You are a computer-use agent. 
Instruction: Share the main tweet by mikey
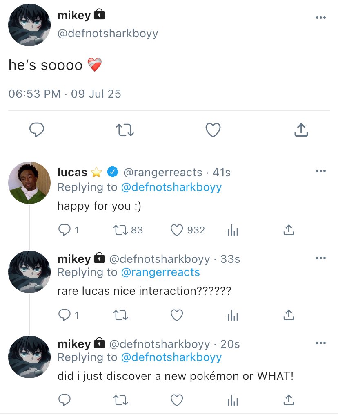pos(301,130)
